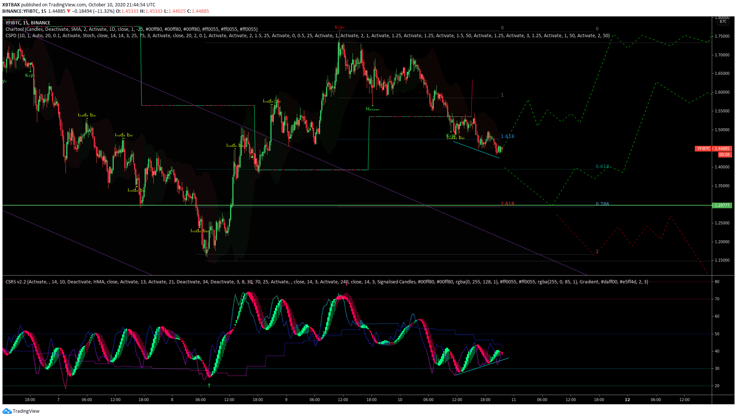Image resolution: width=737 pixels, height=418 pixels.
Task: Select the red 2.618 Fibonacci level label
Action: [x=507, y=204]
